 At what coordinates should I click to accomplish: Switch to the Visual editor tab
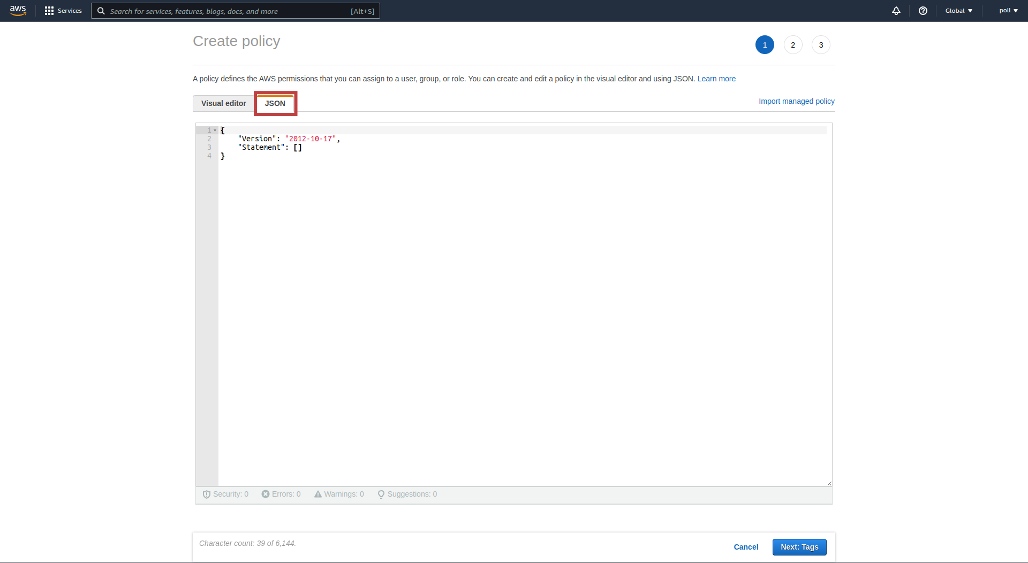(x=223, y=103)
